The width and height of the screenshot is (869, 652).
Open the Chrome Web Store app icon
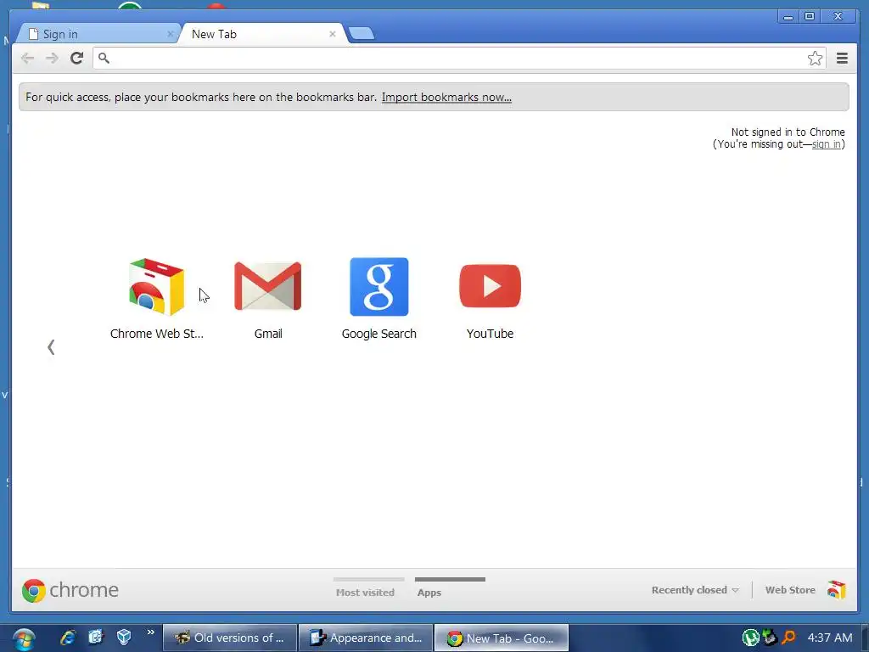pyautogui.click(x=156, y=287)
